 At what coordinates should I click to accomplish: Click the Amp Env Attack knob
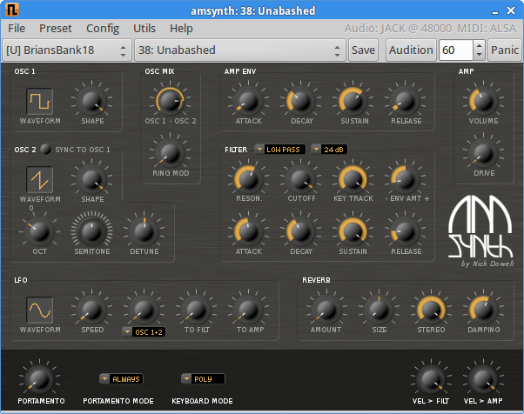click(x=248, y=101)
